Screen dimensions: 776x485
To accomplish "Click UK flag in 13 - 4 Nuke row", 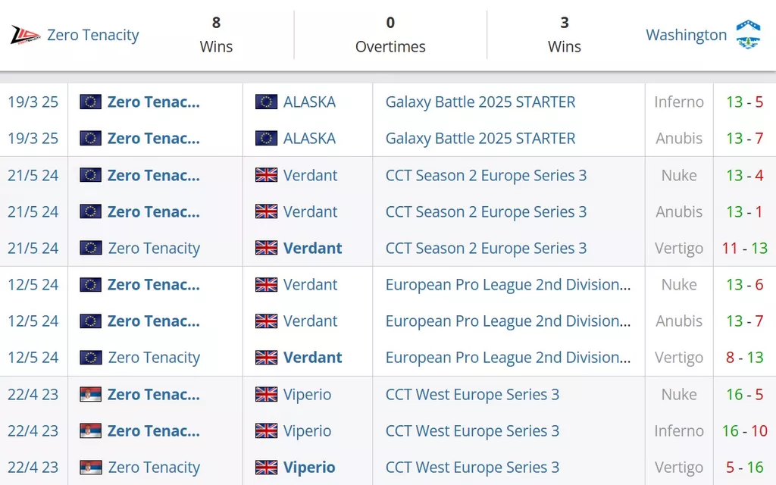I will pyautogui.click(x=266, y=175).
